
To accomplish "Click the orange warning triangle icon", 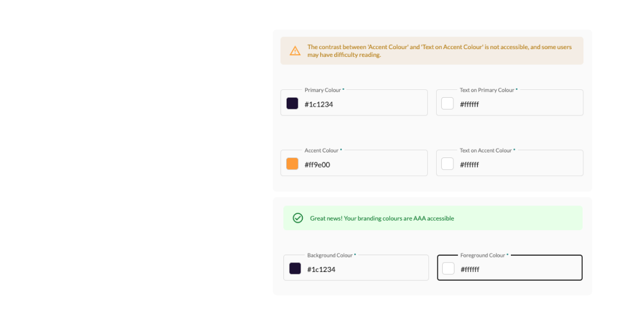I will pos(295,51).
